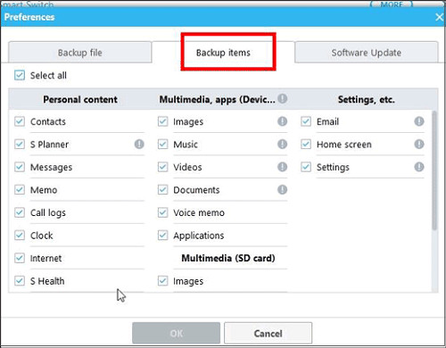446x348 pixels.
Task: Click the Cancel button
Action: [268, 333]
